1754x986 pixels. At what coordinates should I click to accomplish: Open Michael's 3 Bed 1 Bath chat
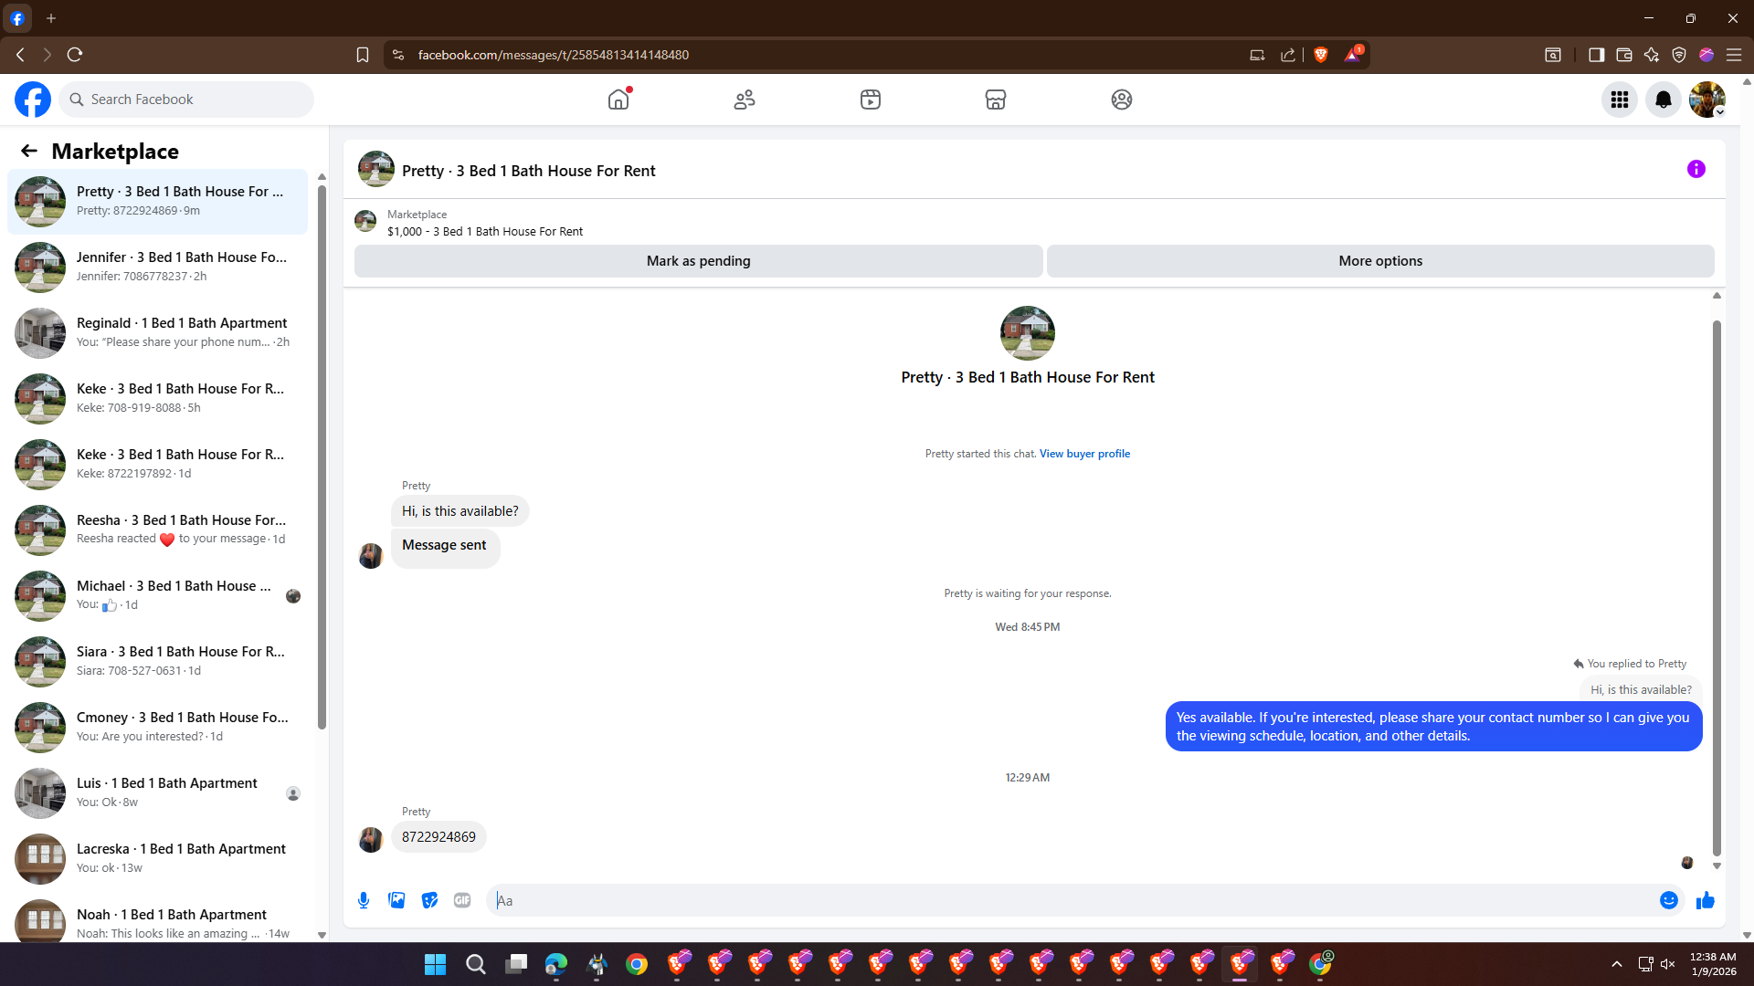[x=157, y=596]
